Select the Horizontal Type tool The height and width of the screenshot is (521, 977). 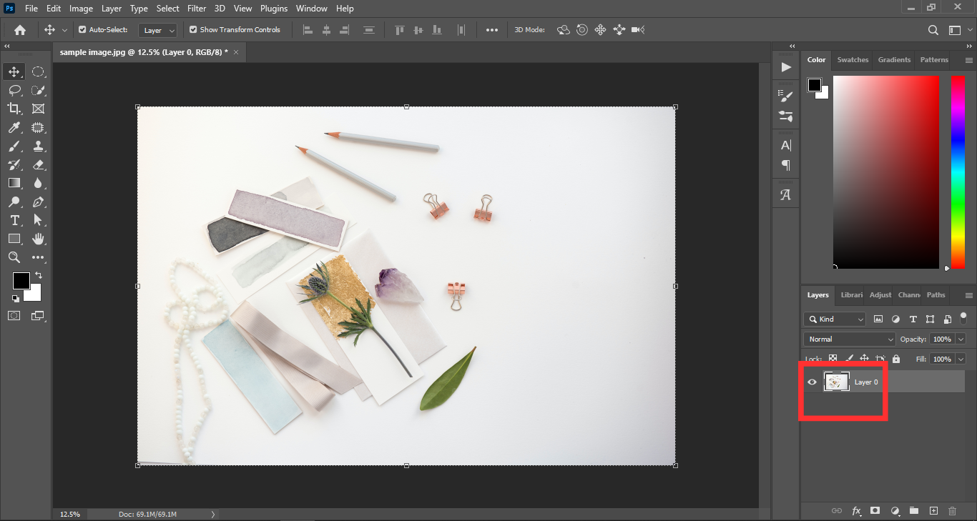[14, 220]
